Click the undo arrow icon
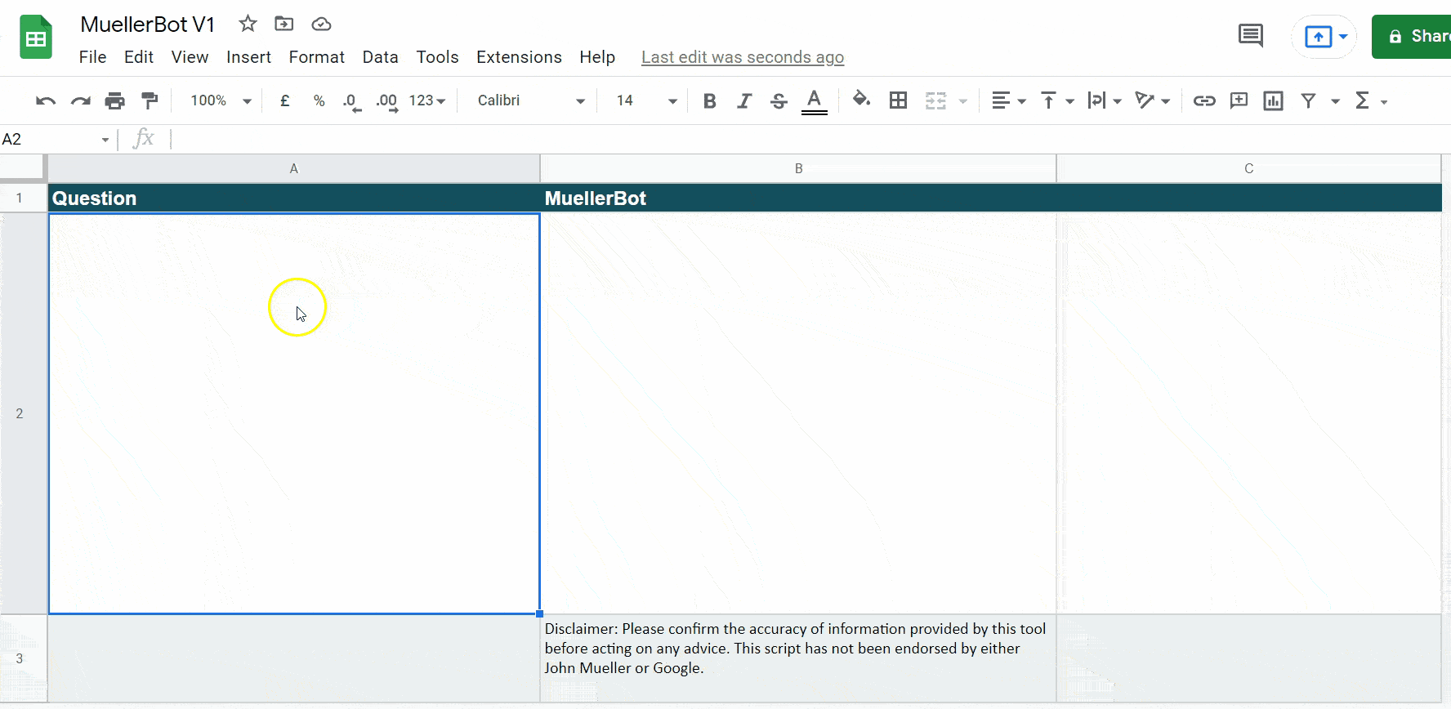Viewport: 1451px width, 709px height. click(46, 100)
